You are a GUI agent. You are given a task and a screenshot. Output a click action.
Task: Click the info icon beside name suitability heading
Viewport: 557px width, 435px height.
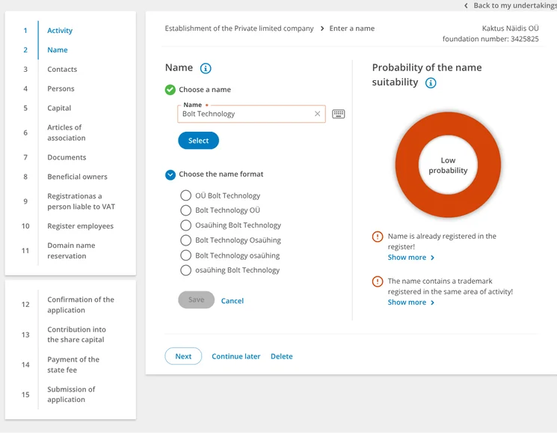pos(431,83)
